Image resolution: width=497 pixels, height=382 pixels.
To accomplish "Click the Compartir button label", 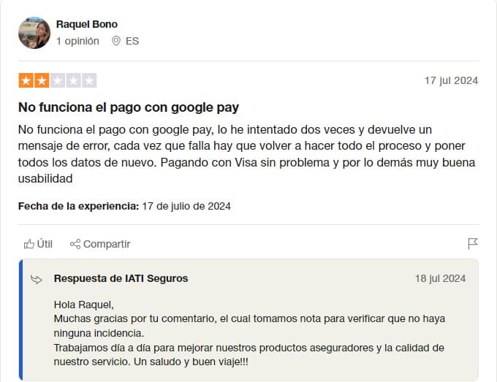I will coord(107,244).
